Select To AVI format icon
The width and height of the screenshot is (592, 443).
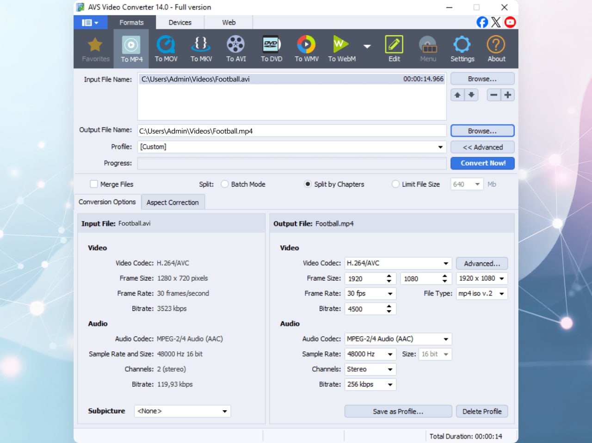pyautogui.click(x=236, y=48)
